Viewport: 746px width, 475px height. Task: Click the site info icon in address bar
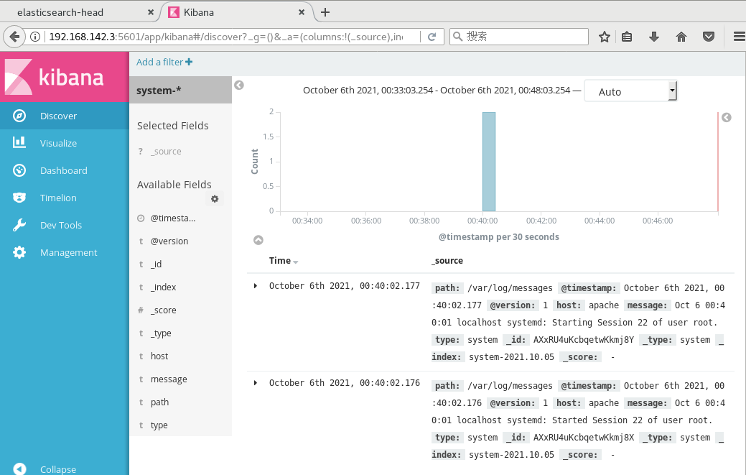[35, 37]
